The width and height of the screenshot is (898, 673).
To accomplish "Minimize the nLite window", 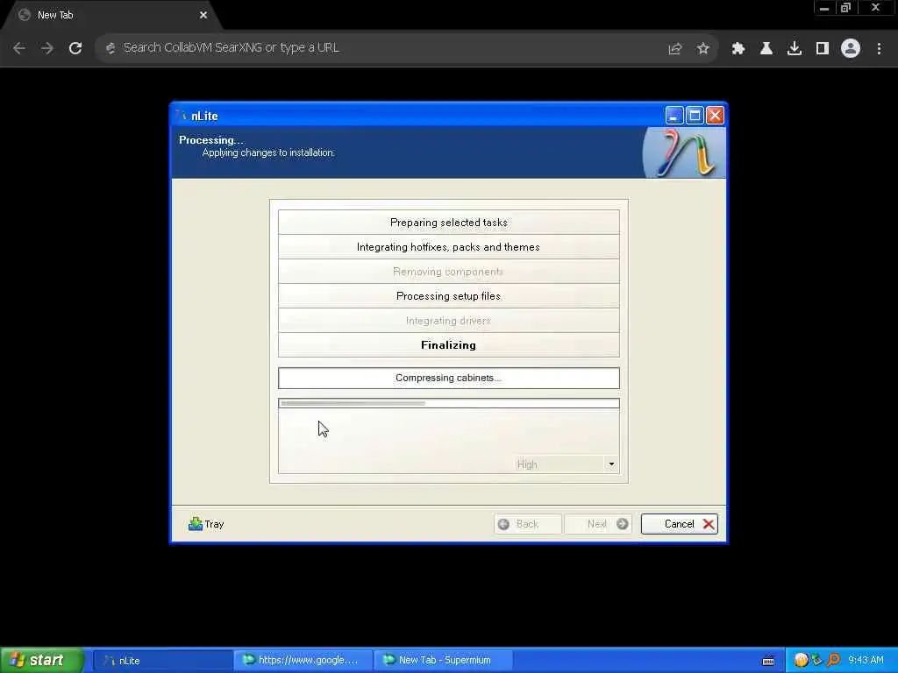I will (673, 116).
